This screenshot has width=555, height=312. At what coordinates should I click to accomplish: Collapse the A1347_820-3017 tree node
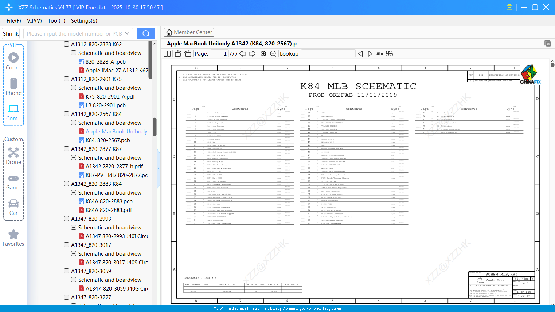(x=66, y=245)
